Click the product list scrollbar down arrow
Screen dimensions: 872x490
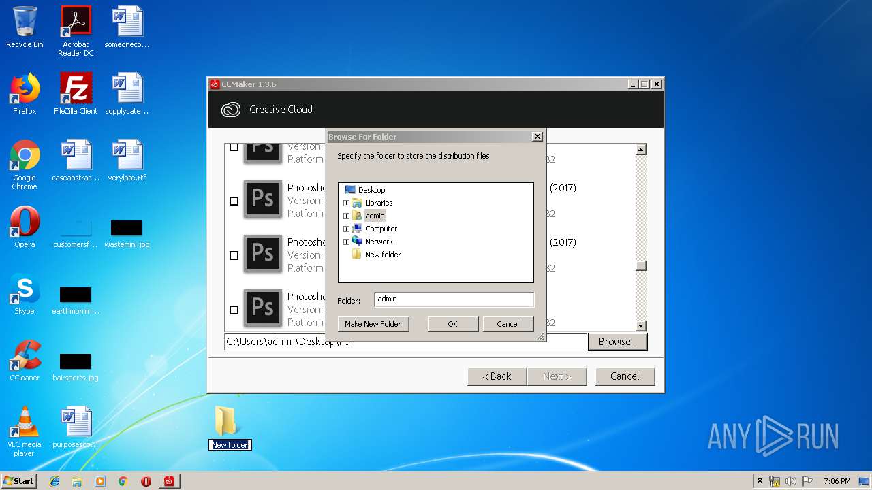(640, 326)
